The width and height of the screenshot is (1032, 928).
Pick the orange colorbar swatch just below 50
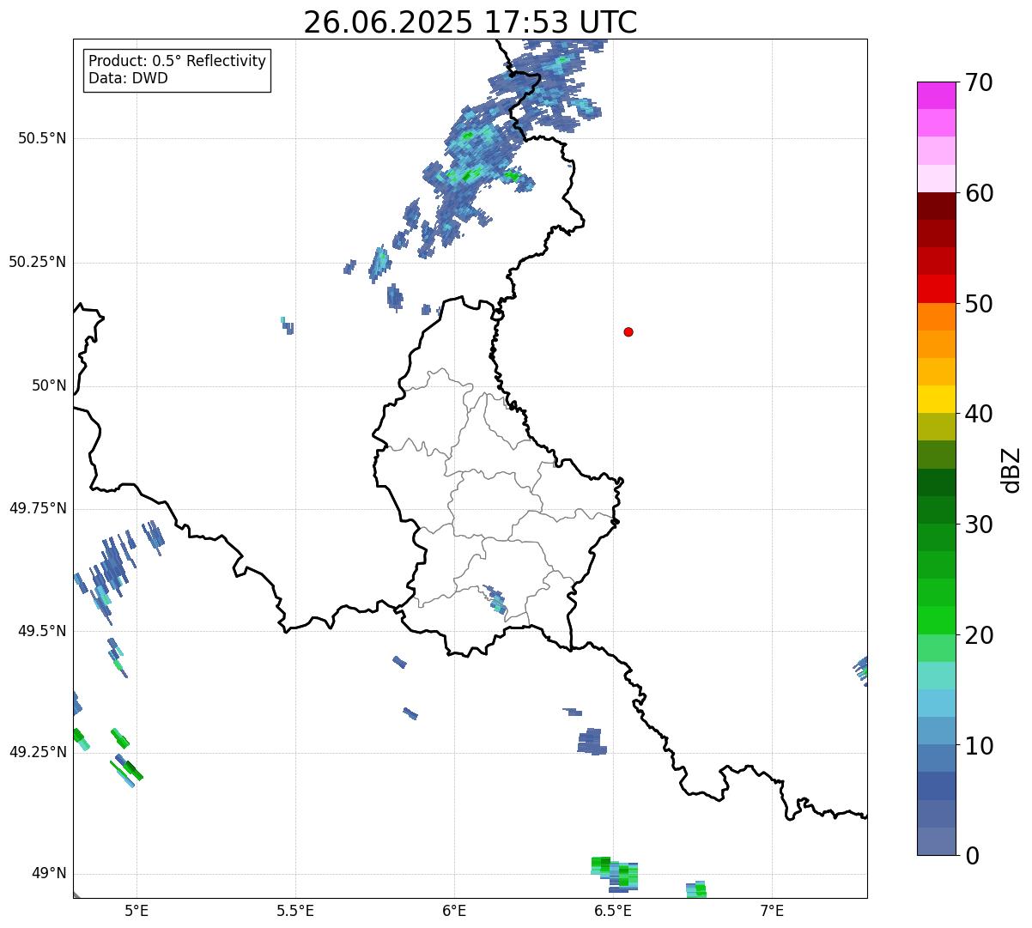coord(937,317)
